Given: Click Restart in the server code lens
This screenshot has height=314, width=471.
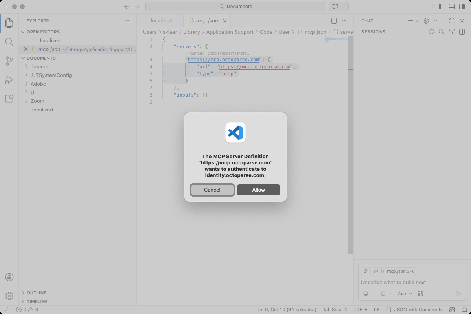Looking at the screenshot, I should [x=227, y=53].
